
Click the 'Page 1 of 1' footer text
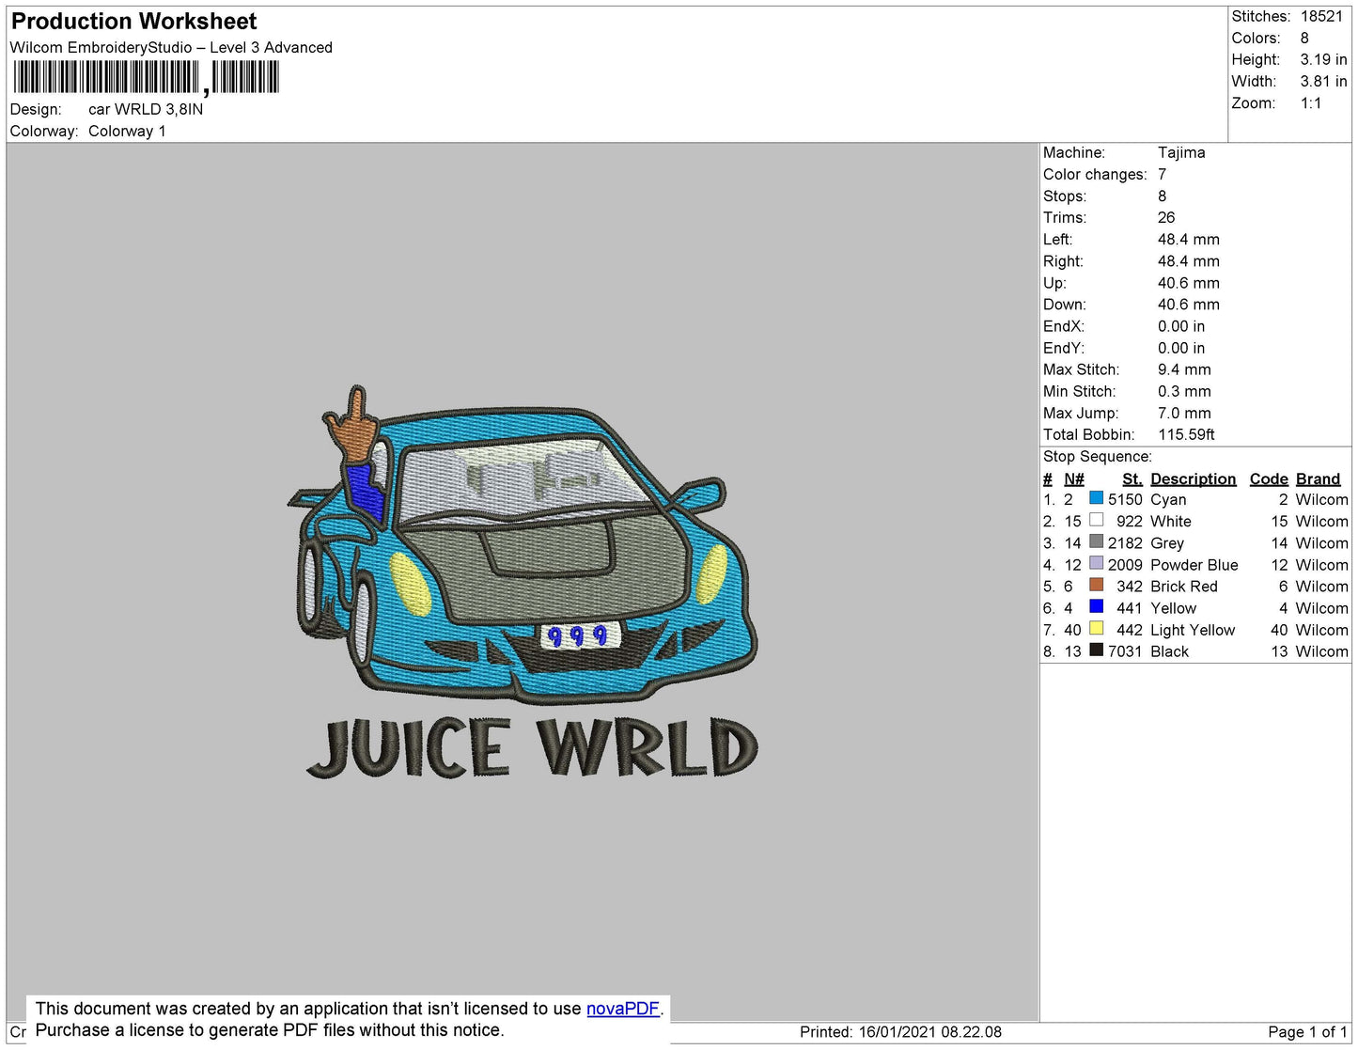pos(1307,1031)
